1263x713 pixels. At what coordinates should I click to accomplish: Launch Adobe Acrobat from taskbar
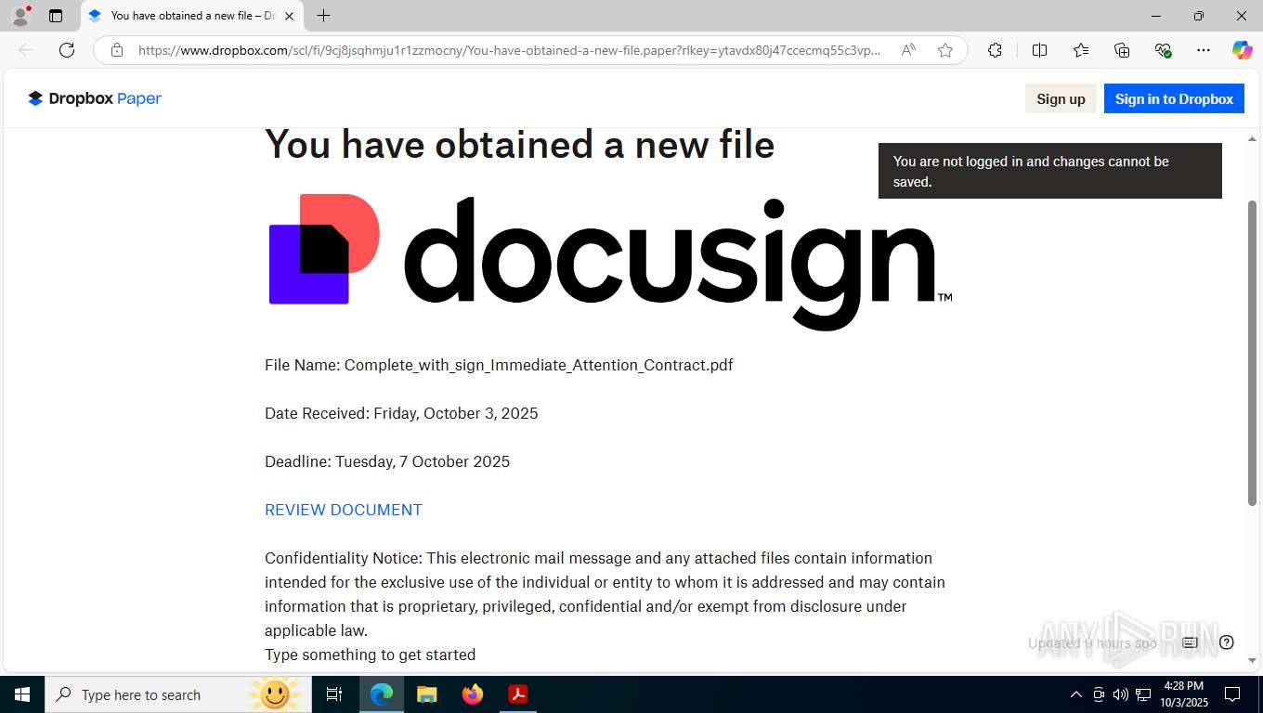pyautogui.click(x=517, y=694)
